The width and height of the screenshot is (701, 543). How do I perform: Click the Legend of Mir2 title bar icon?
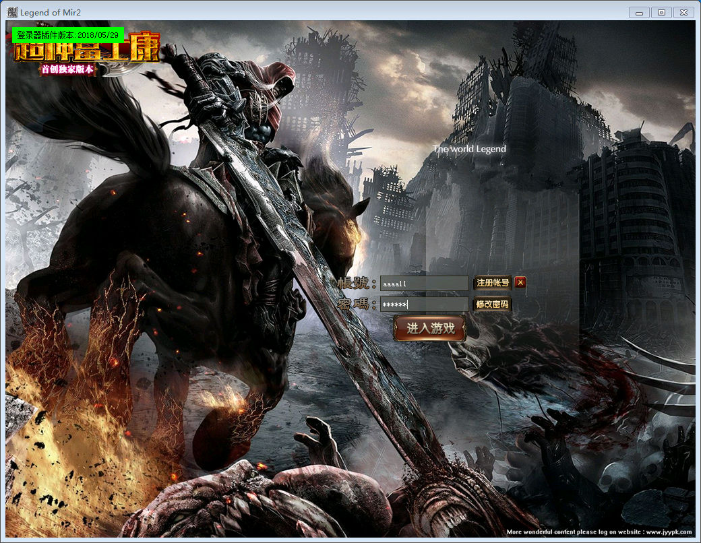12,12
